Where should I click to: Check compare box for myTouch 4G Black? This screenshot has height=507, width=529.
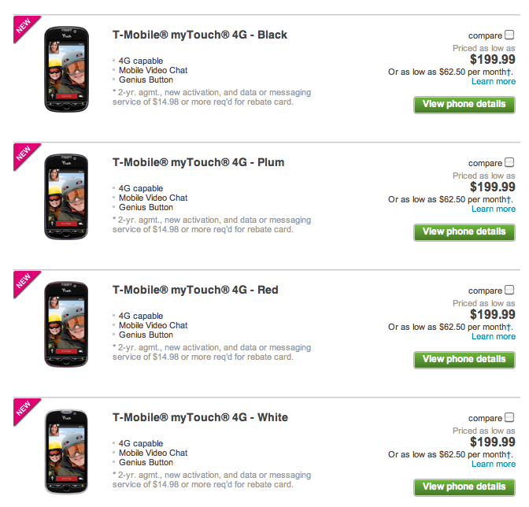509,35
